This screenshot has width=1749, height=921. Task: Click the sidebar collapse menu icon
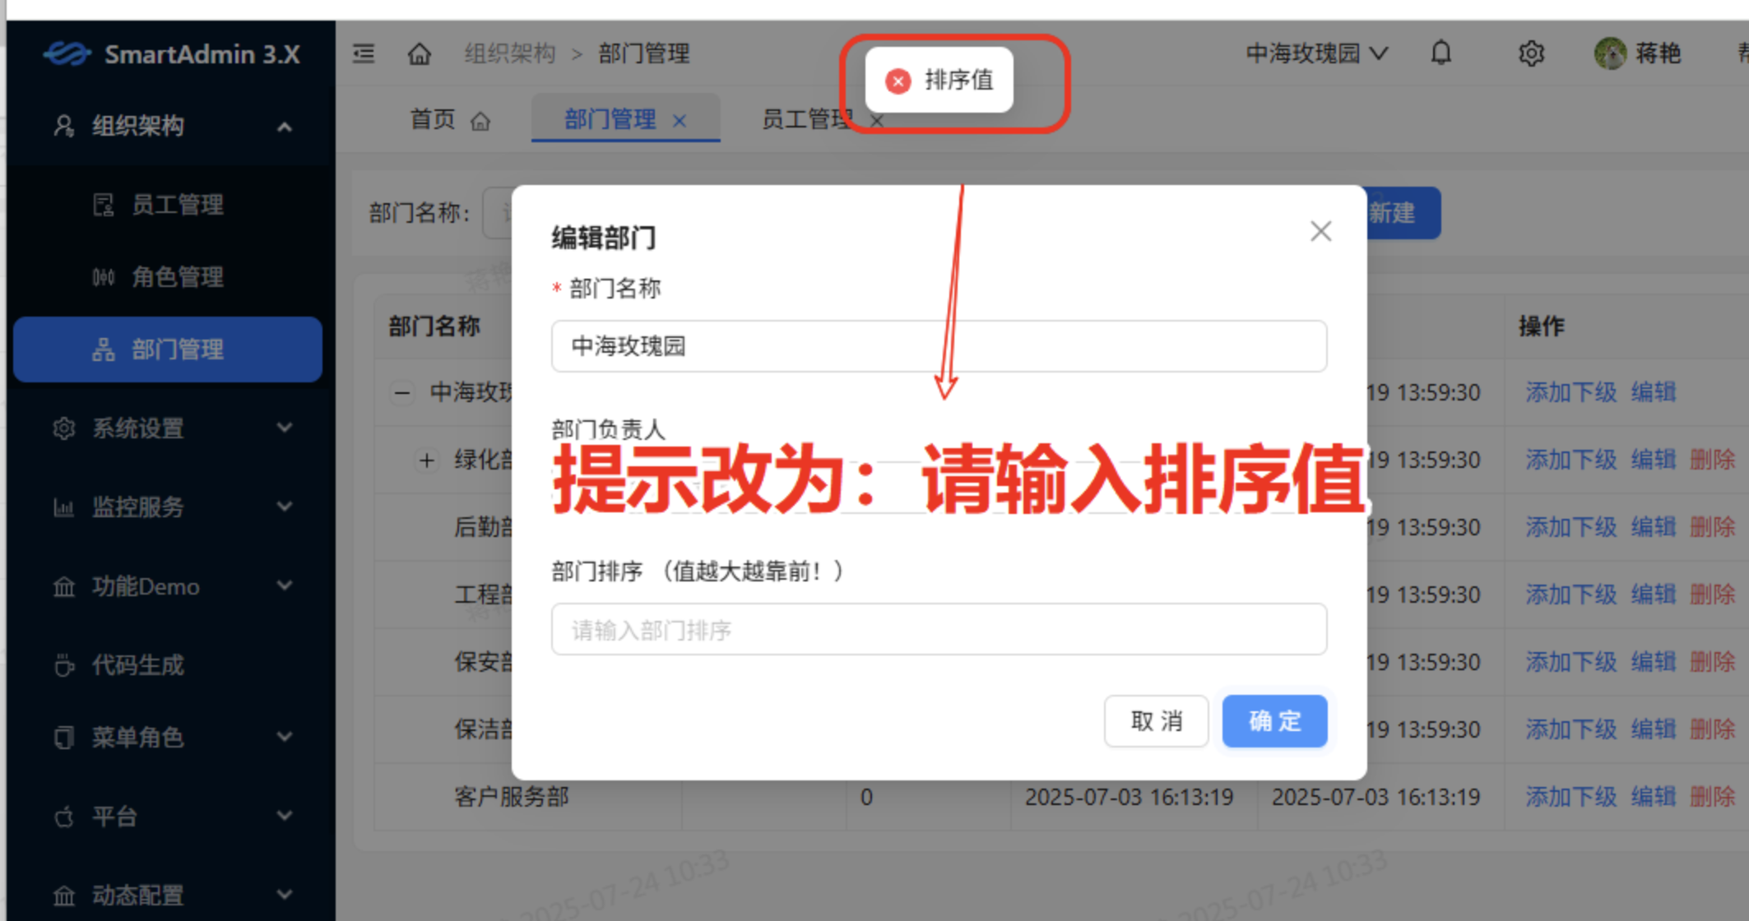(x=364, y=54)
